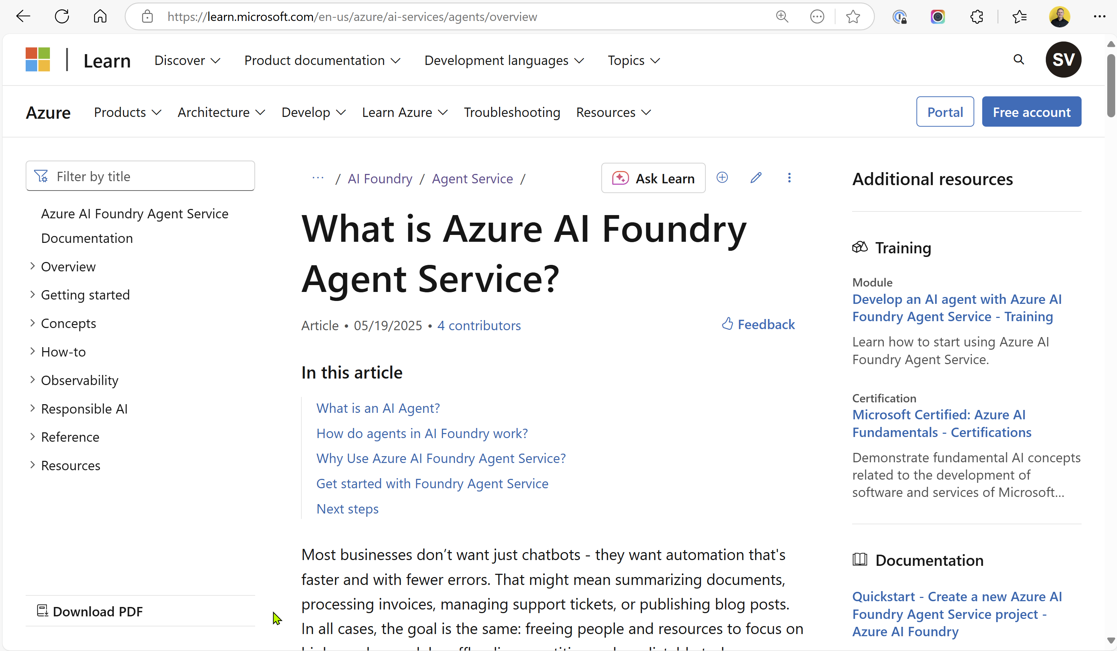This screenshot has height=651, width=1117.
Task: Open the Develop dropdown
Action: 313,112
